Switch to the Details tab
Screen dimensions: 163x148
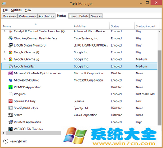click(84, 16)
